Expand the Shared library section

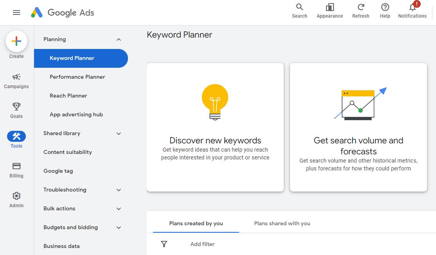pos(119,134)
